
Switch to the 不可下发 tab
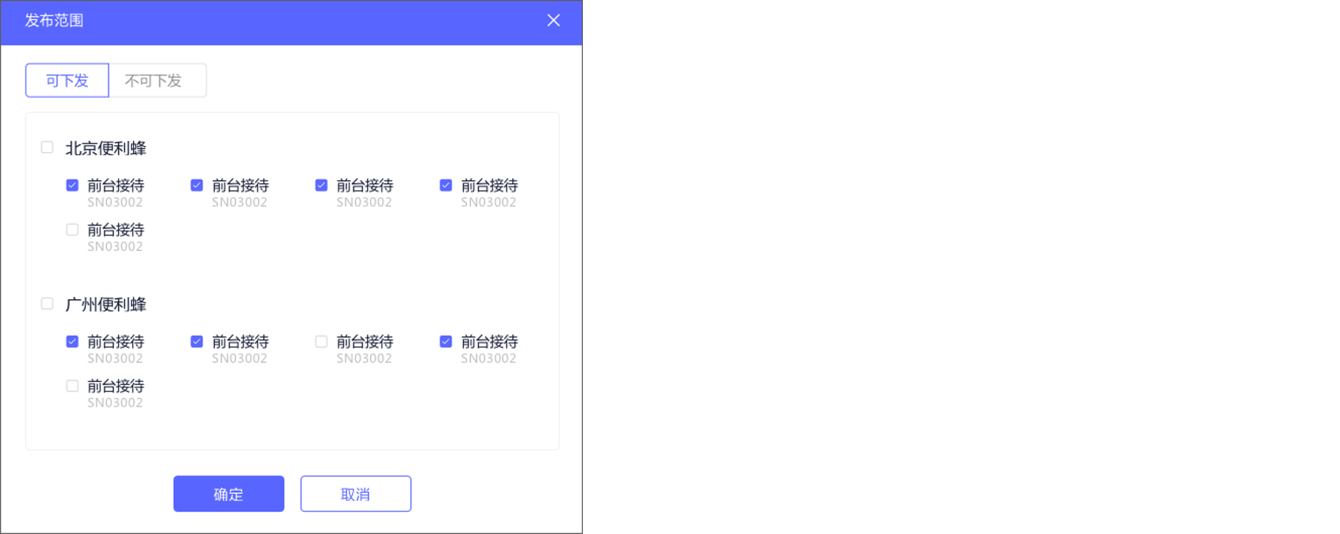click(157, 80)
